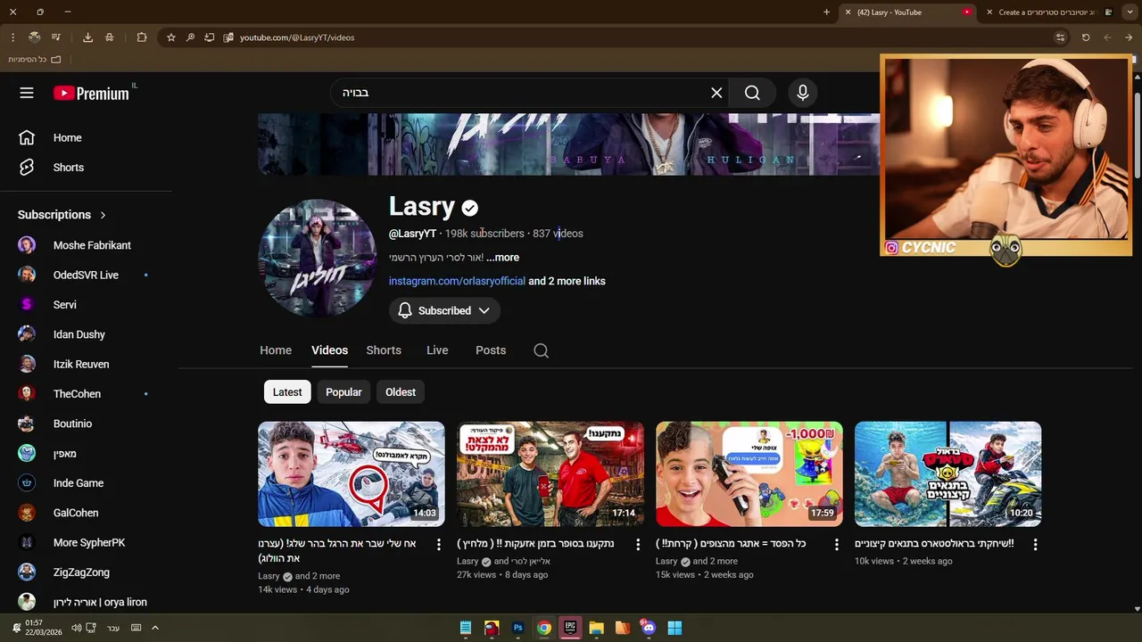1142x642 pixels.
Task: Click the Lasry channel avatar image
Action: tap(318, 259)
